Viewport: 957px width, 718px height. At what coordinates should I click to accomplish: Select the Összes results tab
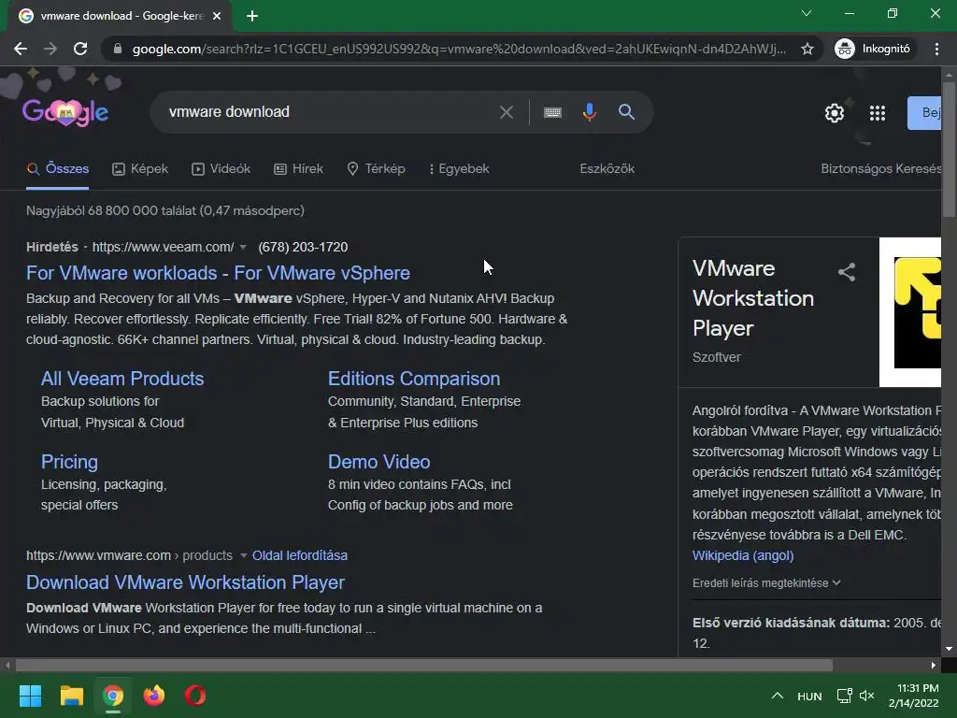[58, 169]
